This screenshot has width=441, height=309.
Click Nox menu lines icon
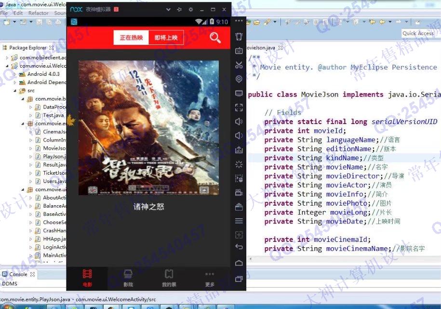coord(239,221)
